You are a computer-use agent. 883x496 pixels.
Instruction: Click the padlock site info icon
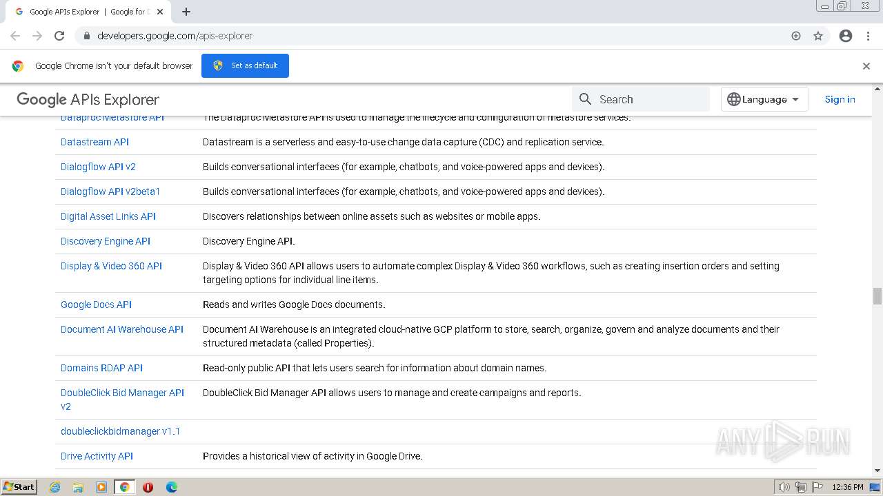coord(87,36)
